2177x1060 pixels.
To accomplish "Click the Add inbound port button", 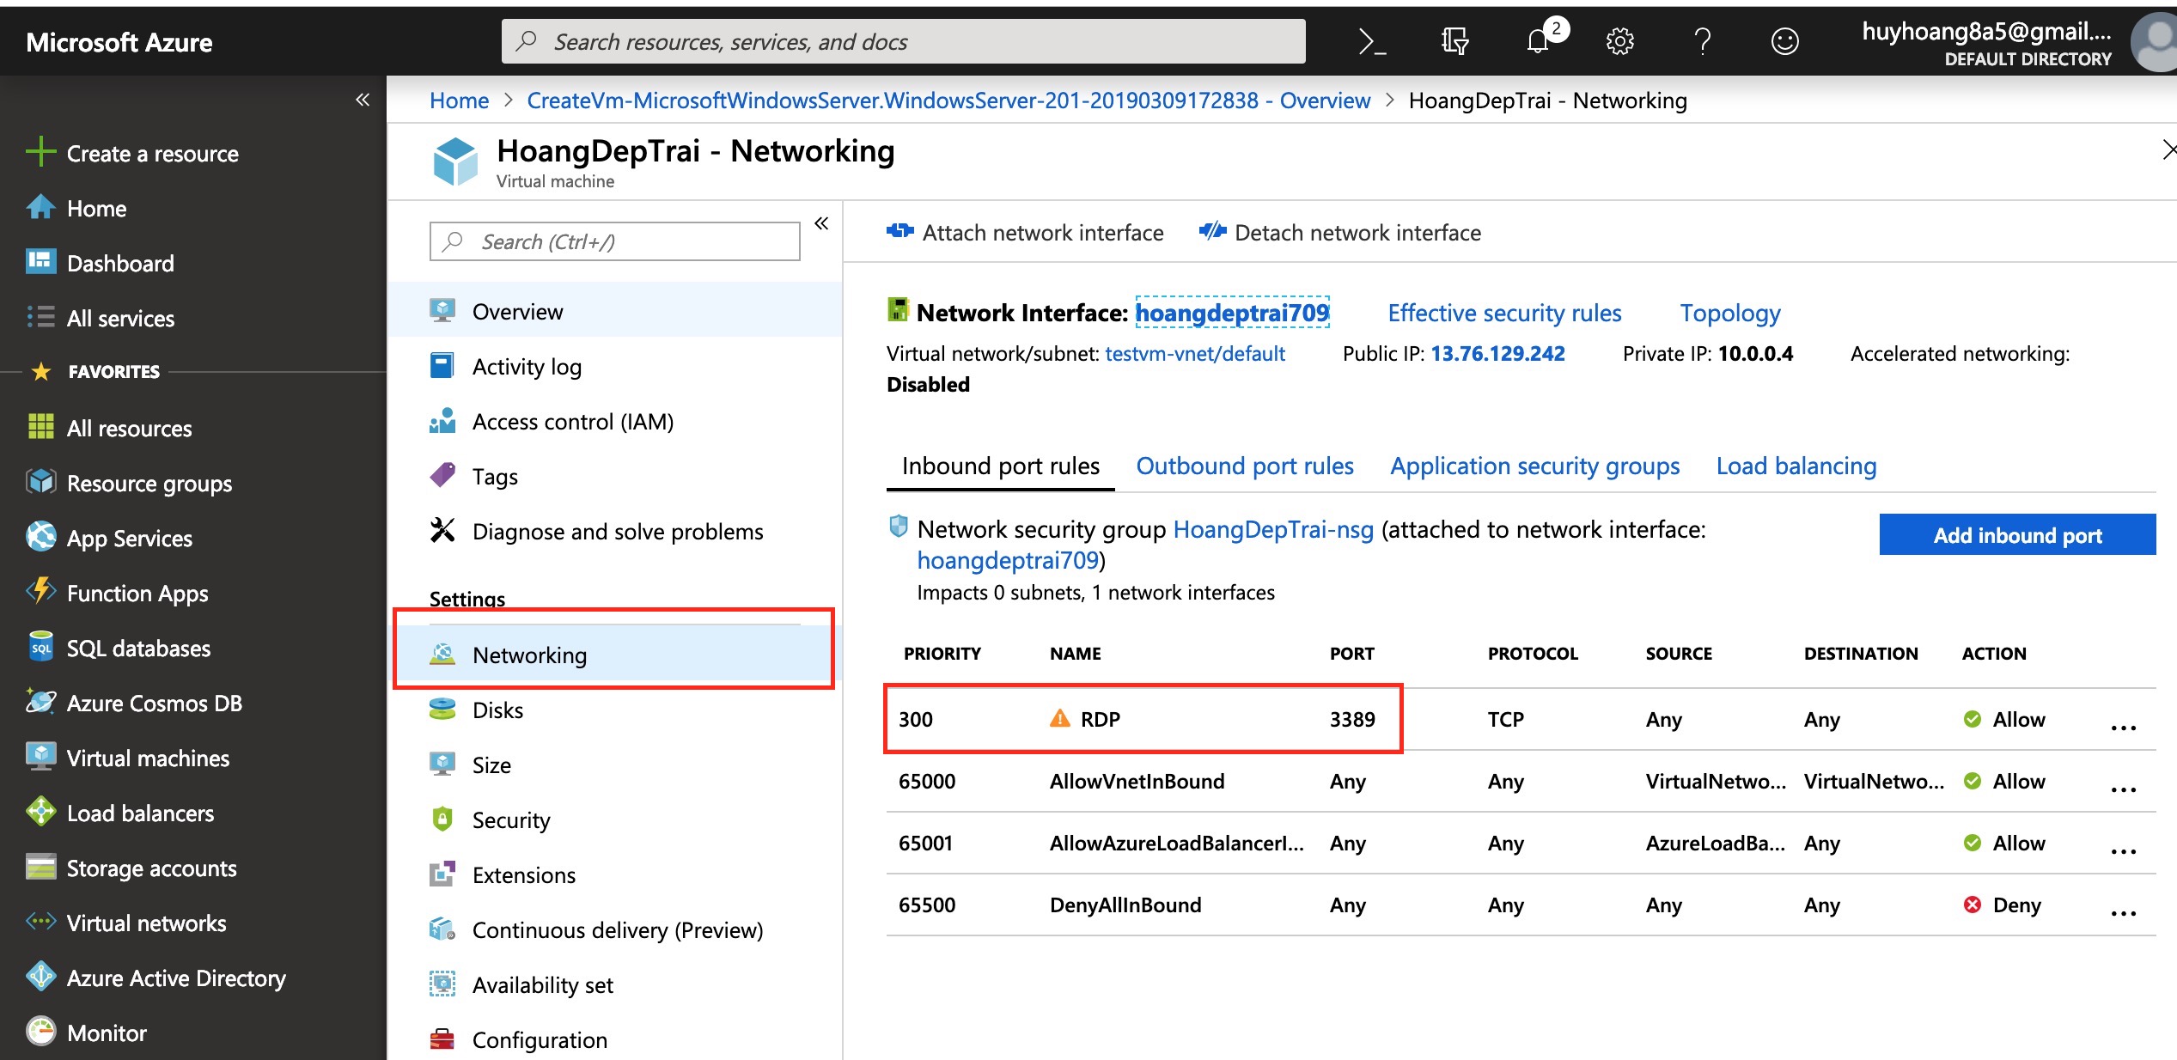I will 2016,535.
